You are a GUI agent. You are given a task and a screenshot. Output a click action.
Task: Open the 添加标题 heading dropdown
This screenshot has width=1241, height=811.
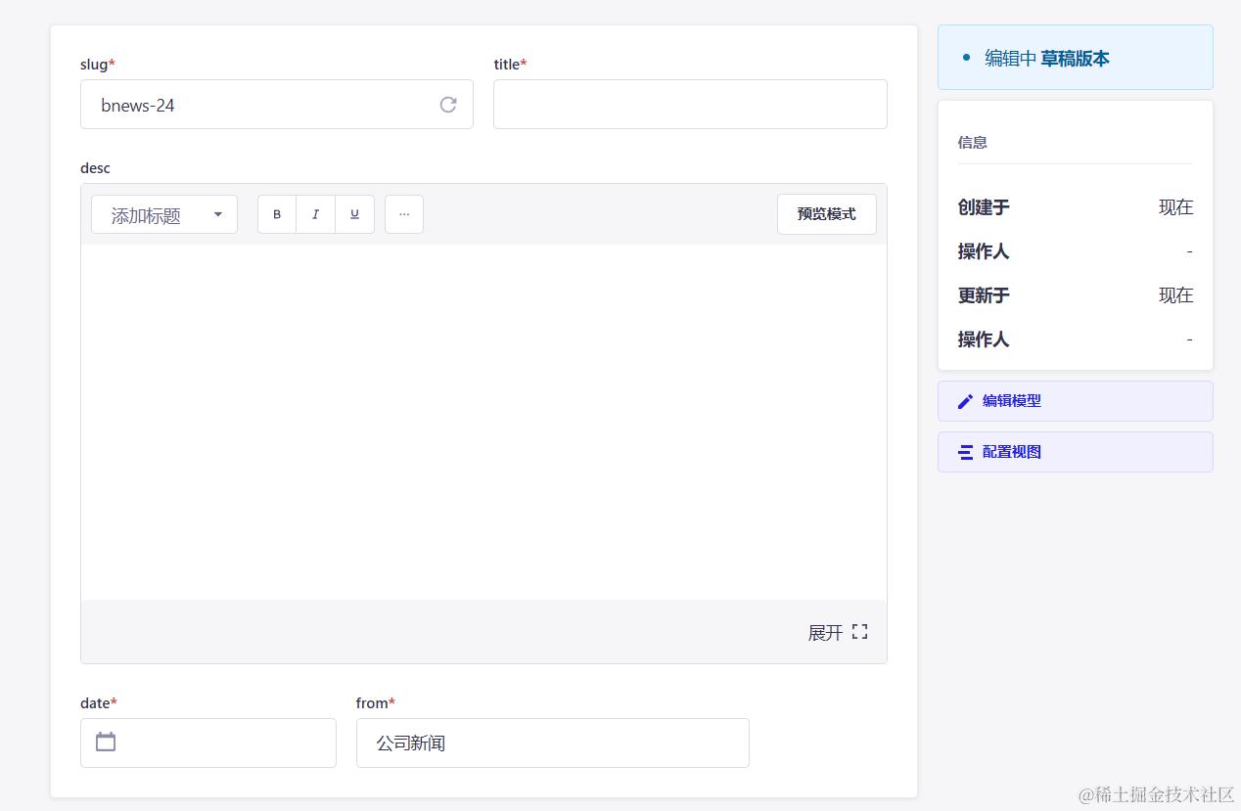[x=164, y=214]
